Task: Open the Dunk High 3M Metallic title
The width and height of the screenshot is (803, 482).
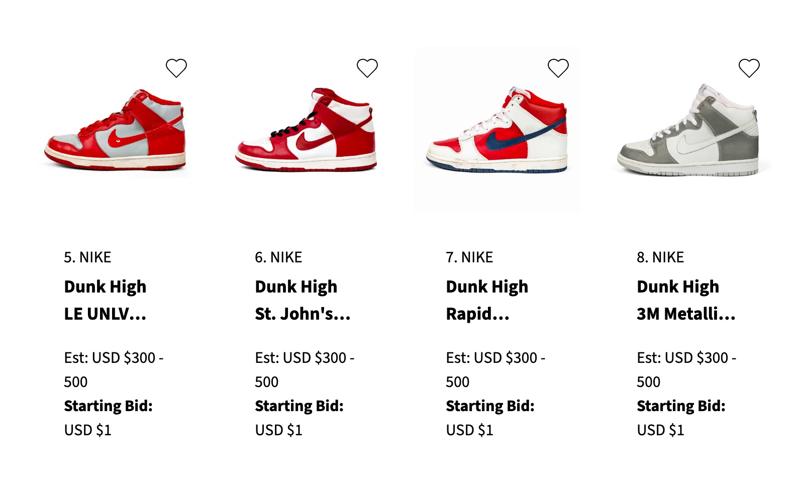Action: [x=685, y=300]
